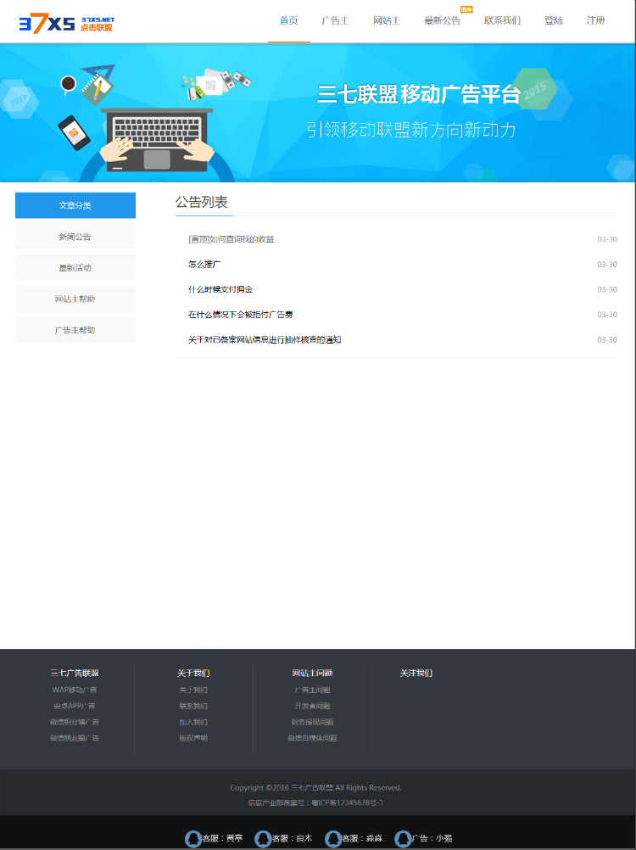This screenshot has width=636, height=850.
Task: Open article 什么时候支付佣金
Action: [x=220, y=289]
